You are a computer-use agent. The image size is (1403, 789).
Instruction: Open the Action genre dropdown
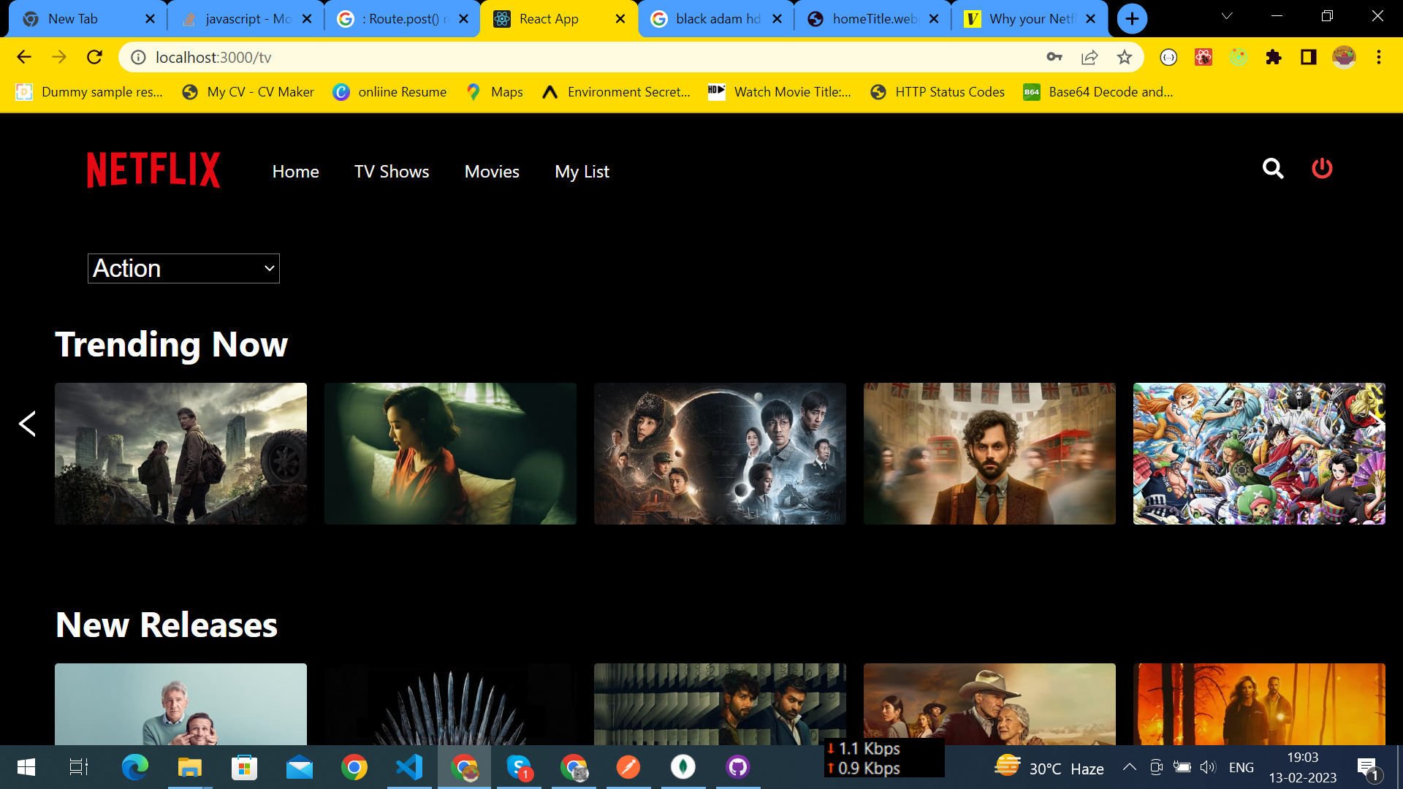point(183,268)
